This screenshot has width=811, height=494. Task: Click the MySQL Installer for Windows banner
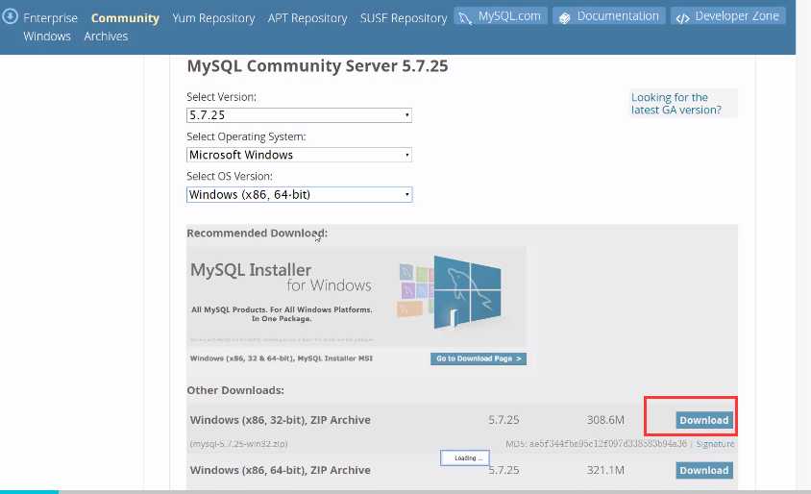point(356,296)
